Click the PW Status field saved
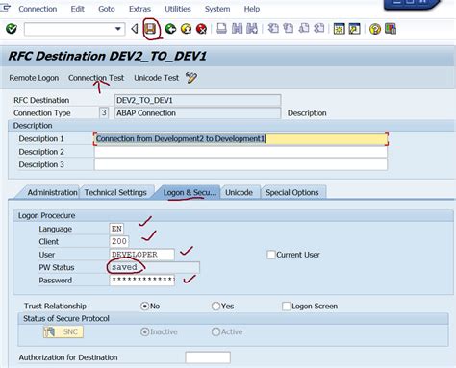Screen dimensions: 456x368 [154, 267]
